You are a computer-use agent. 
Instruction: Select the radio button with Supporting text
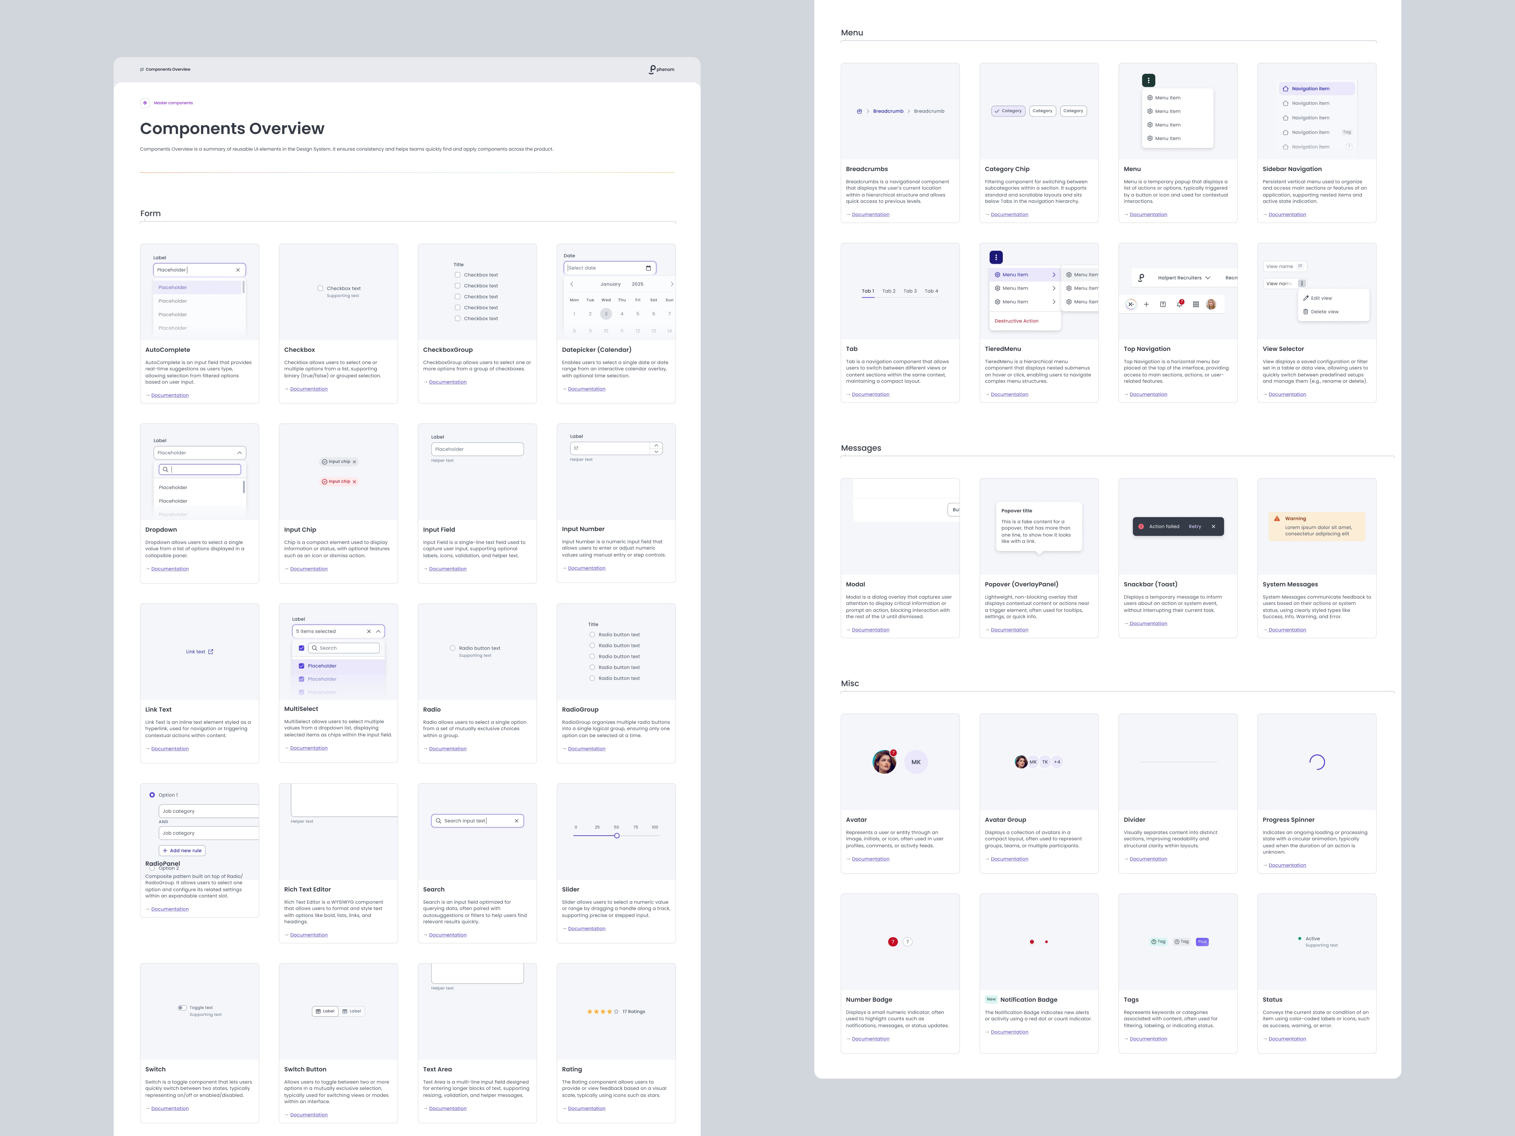click(452, 648)
